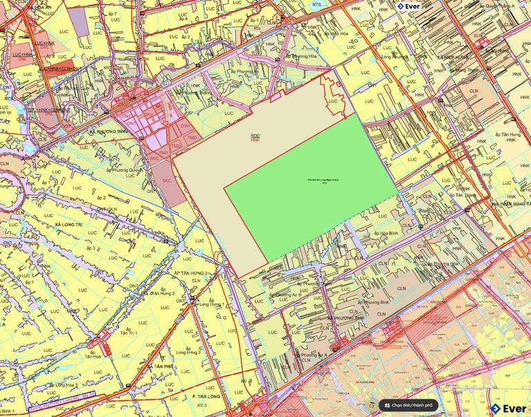Click the Long Hưng 1 place label
Image resolution: width=531 pixels, height=417 pixels.
click(x=209, y=304)
